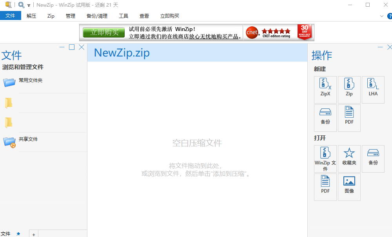Screen dimensions: 392x237
Task: Switch to the 工具 ribbon tab
Action: [x=123, y=16]
